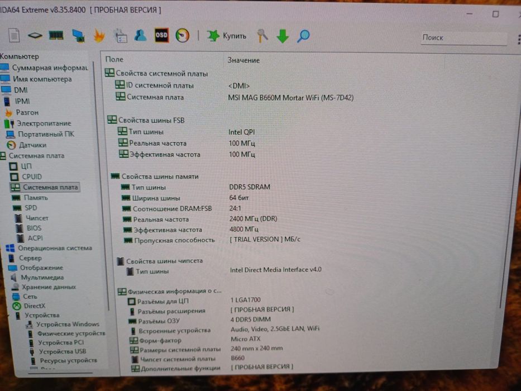Select highlighted Системная плата subitem

coord(45,187)
